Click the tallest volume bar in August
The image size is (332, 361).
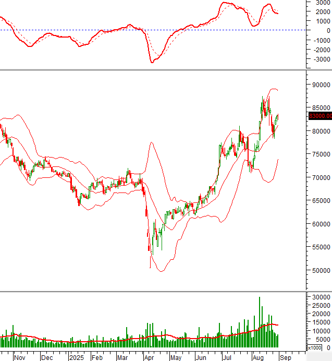(x=260, y=322)
